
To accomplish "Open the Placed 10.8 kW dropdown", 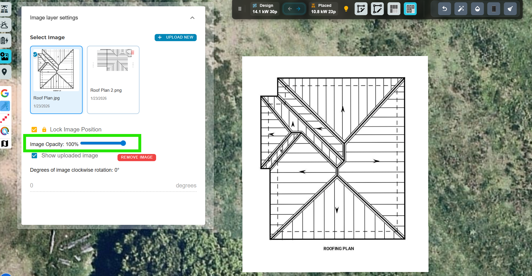I will [323, 9].
